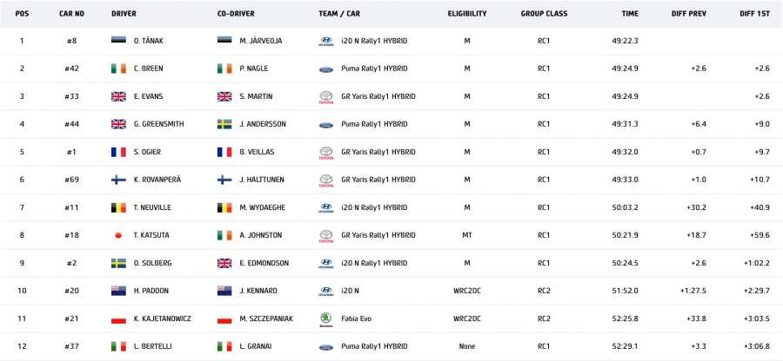Click the Estonian flag beside O. Tänak

119,41
